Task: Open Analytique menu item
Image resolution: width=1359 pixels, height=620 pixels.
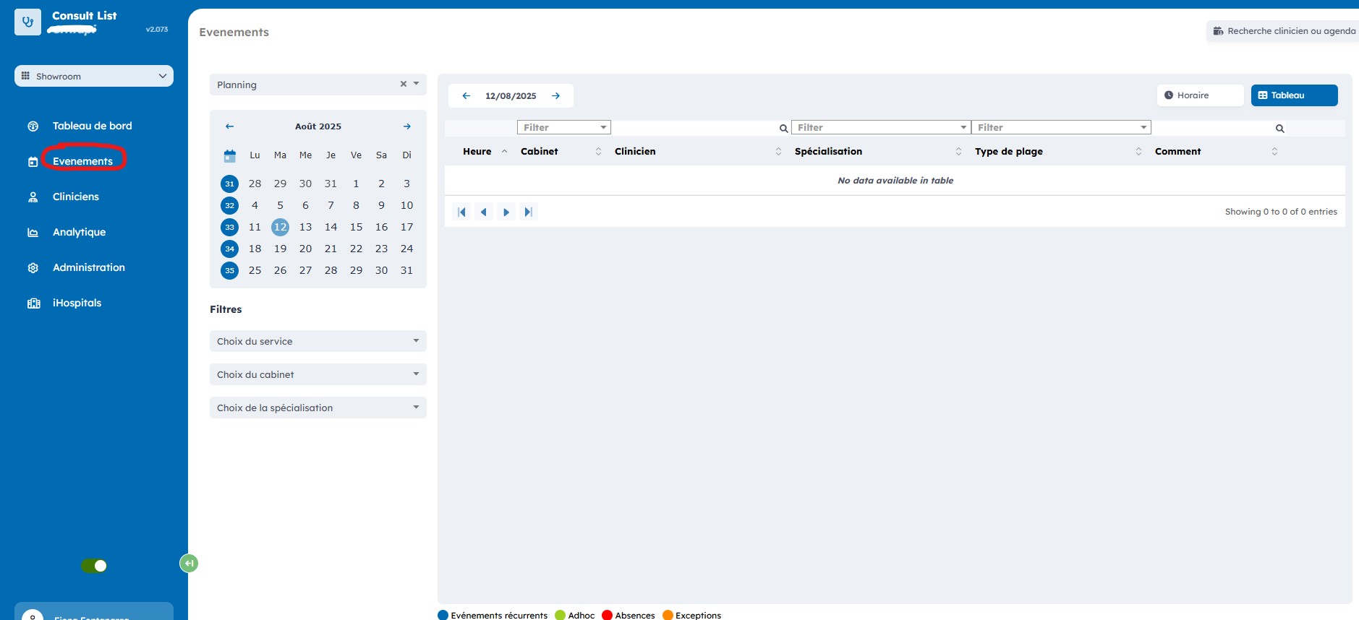Action: (x=79, y=232)
